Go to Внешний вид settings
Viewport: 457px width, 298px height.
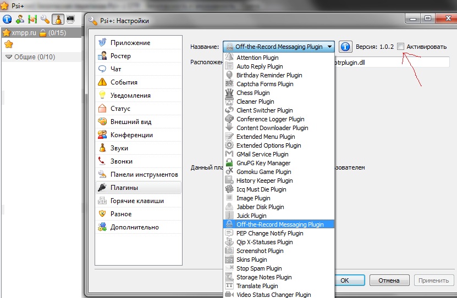[x=139, y=122]
